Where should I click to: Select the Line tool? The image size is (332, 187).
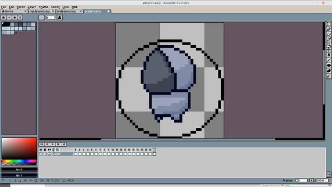(328, 60)
